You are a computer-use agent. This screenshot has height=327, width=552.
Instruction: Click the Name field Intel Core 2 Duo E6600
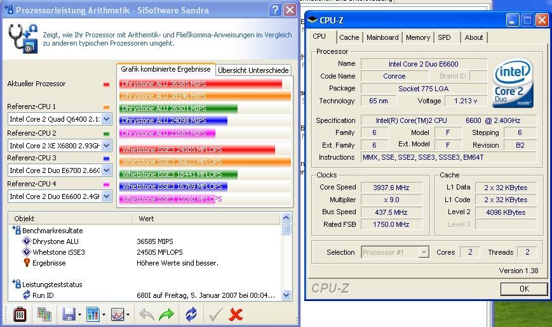(x=424, y=64)
